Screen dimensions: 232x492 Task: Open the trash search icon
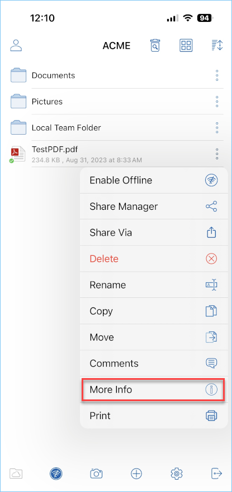155,45
